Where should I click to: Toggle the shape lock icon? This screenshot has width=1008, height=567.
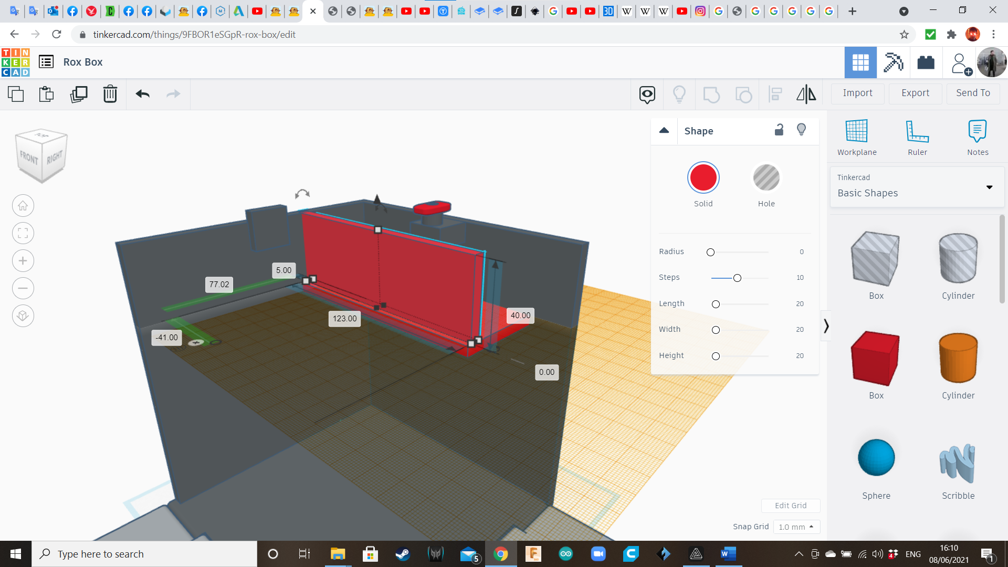[779, 130]
